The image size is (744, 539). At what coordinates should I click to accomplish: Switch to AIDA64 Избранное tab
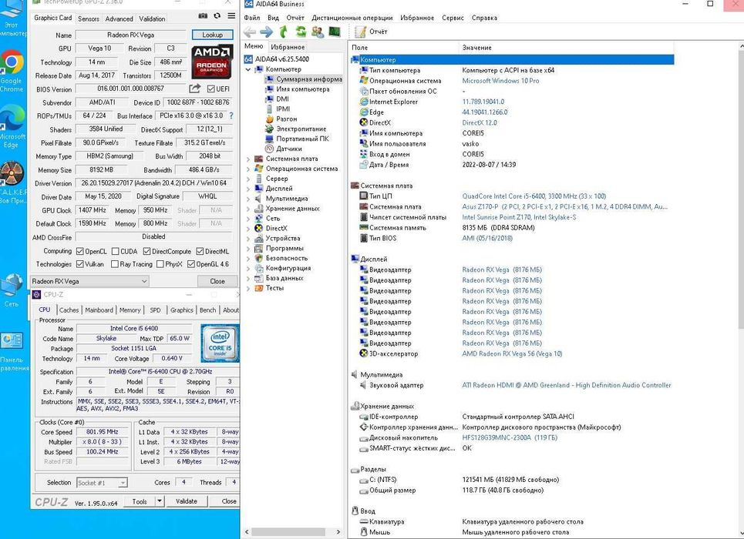pyautogui.click(x=288, y=47)
